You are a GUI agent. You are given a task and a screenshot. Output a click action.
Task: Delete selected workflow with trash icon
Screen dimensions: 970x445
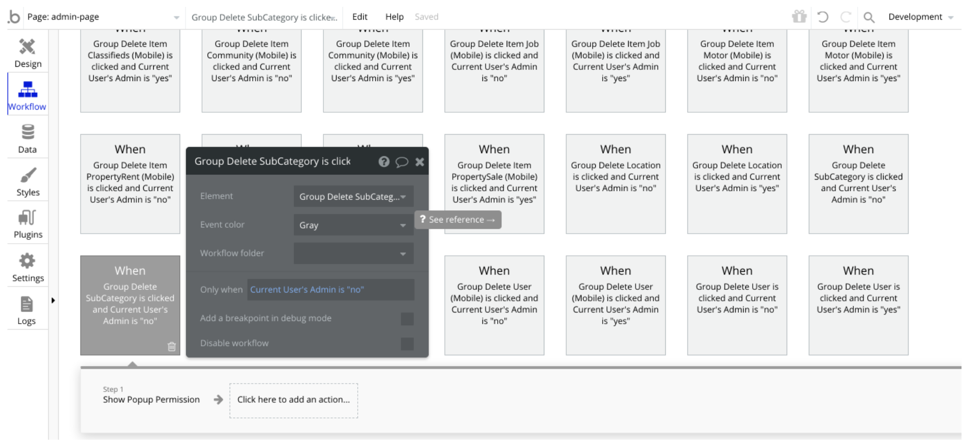(x=172, y=346)
